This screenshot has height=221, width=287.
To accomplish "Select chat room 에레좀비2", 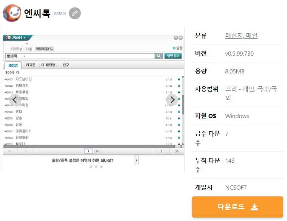I will (x=23, y=131).
